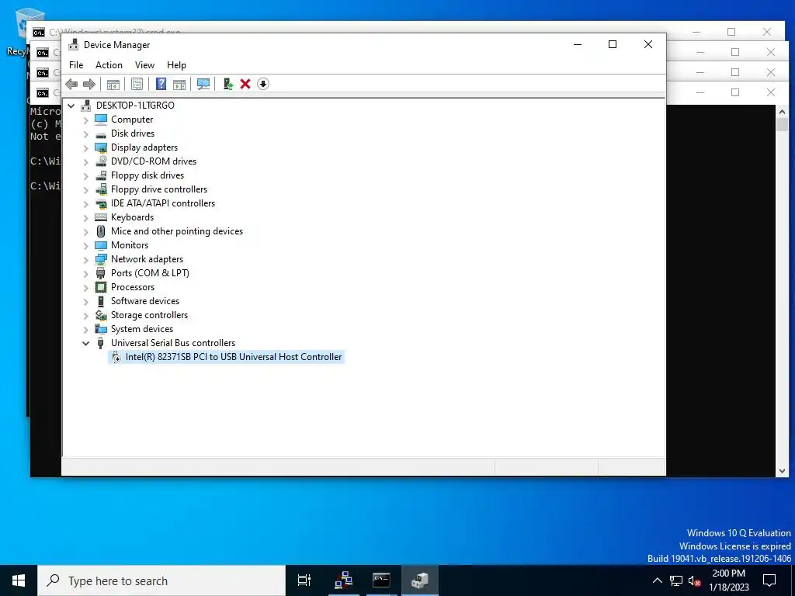
Task: Open the Help menu
Action: [x=176, y=65]
